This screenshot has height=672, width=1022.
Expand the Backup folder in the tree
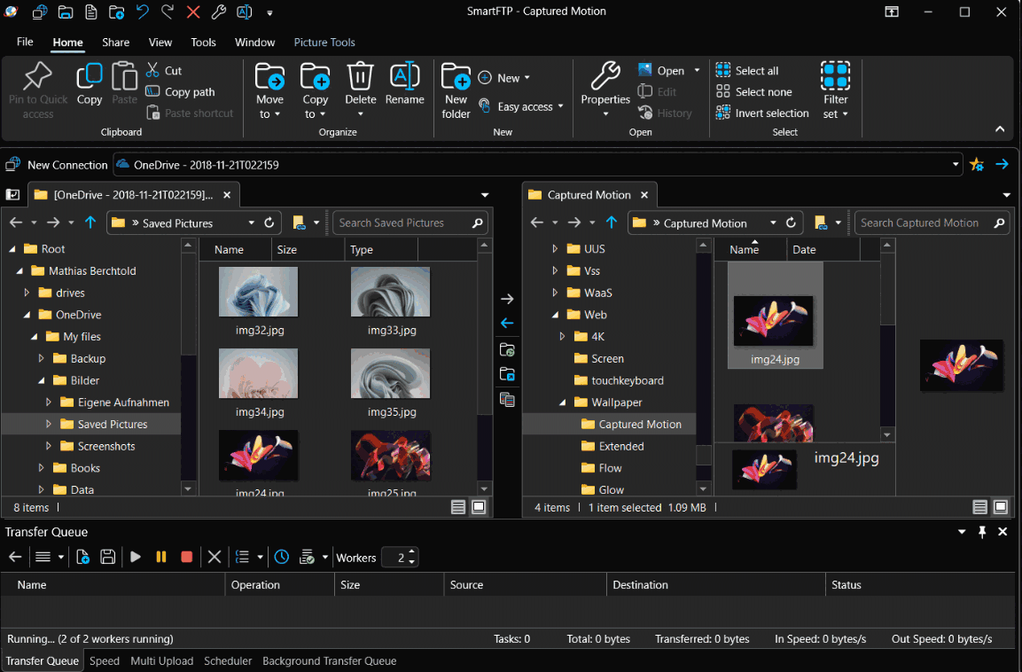(x=42, y=359)
